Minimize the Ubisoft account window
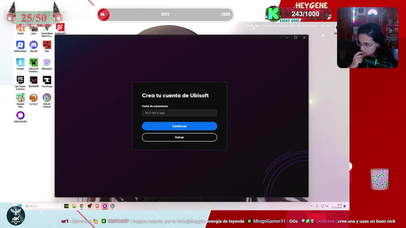Viewport: 406px width, 228px height. (x=287, y=38)
